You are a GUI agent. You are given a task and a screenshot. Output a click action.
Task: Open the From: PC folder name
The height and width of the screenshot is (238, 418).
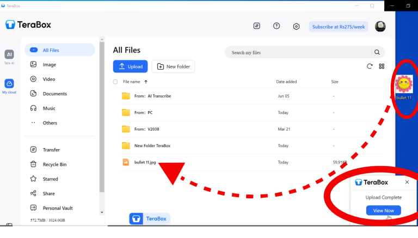pyautogui.click(x=144, y=112)
